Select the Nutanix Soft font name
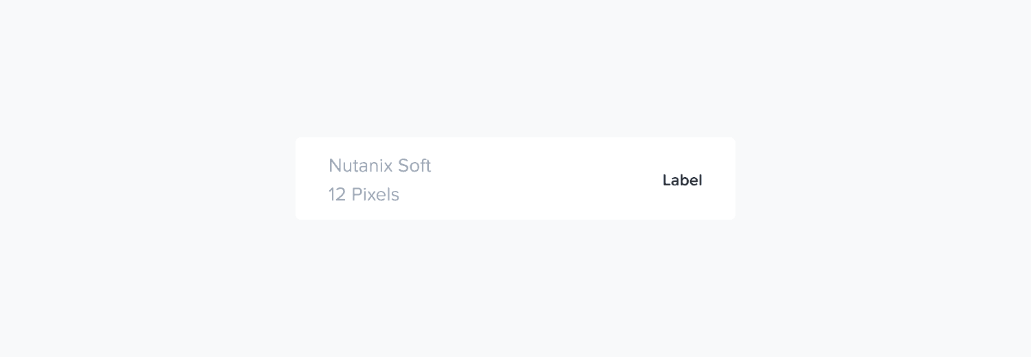The height and width of the screenshot is (357, 1031). 379,165
